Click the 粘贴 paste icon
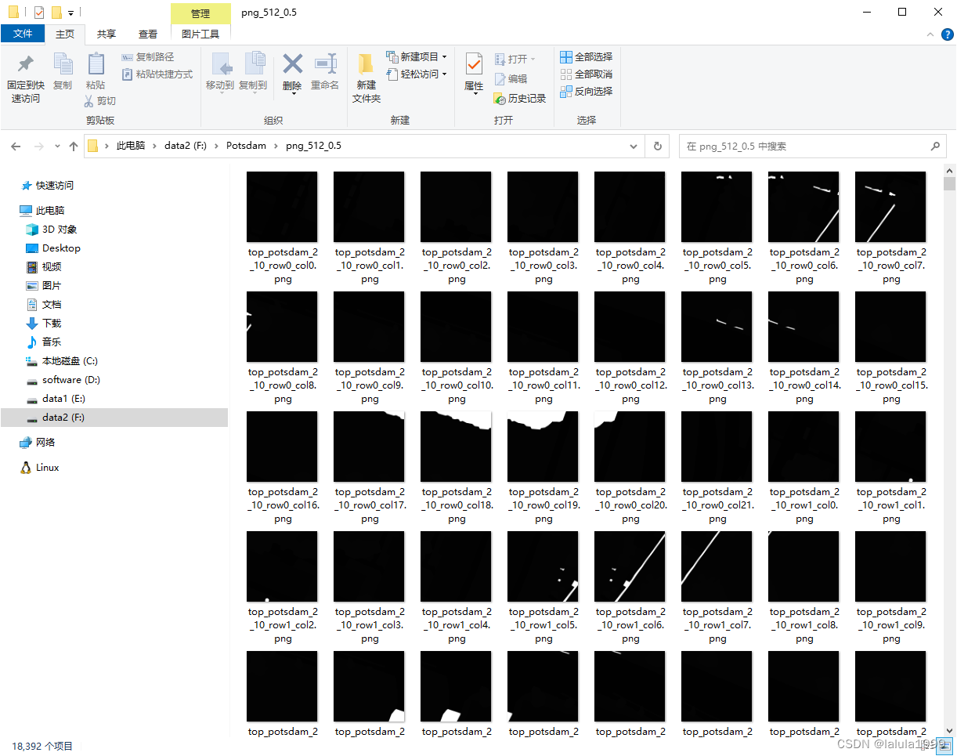Screen dimensions: 957x756 coord(96,63)
